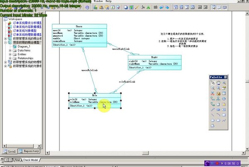The image size is (249, 167).
Task: Select the Line tool in Palette
Action: (x=212, y=115)
